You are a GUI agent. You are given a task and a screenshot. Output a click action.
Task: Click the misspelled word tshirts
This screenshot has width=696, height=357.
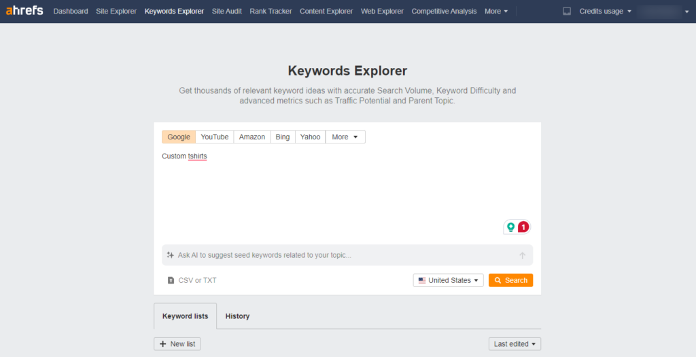[x=198, y=156]
